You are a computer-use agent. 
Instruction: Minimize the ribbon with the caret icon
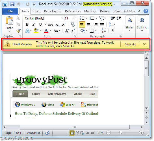pyautogui.click(x=140, y=11)
